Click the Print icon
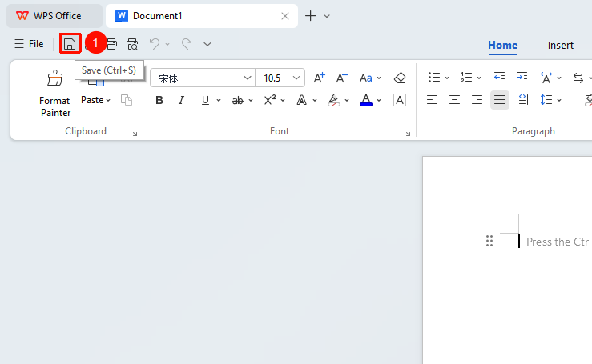This screenshot has height=364, width=592. [112, 44]
